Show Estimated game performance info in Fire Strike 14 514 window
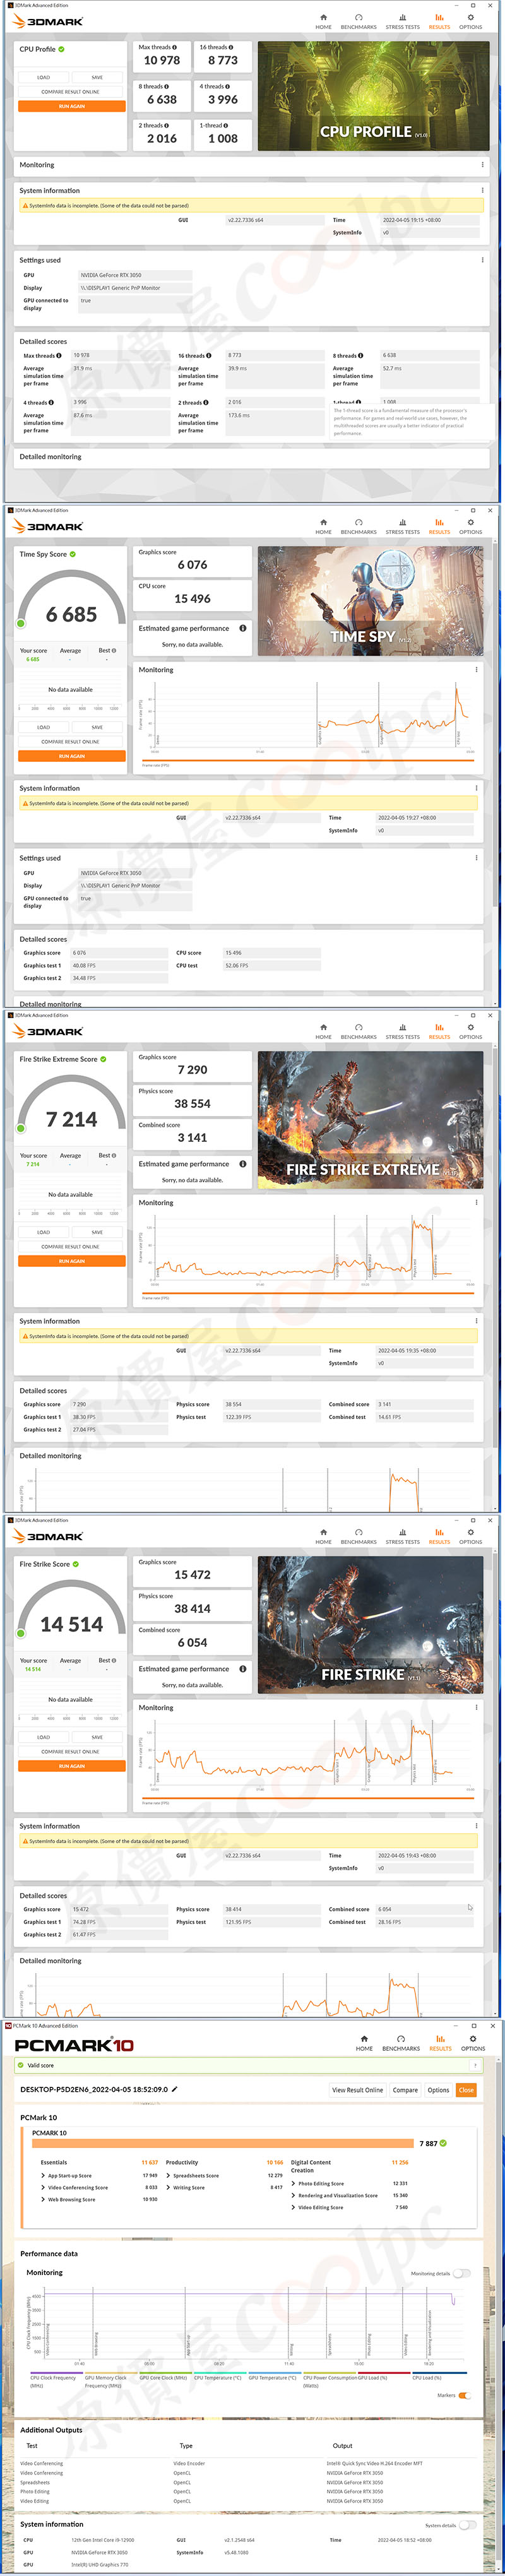 243,1668
